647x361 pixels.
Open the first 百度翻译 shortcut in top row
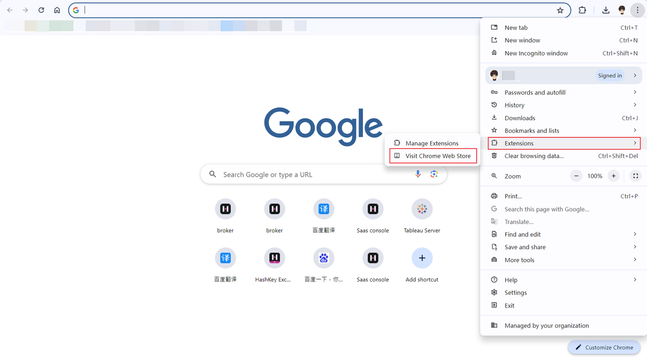323,216
